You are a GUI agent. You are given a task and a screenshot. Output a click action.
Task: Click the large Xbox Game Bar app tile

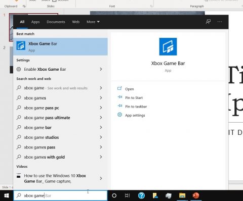168,46
